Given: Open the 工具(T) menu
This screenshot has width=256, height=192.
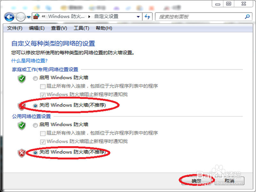Looking at the screenshot, I should pyautogui.click(x=82, y=28).
